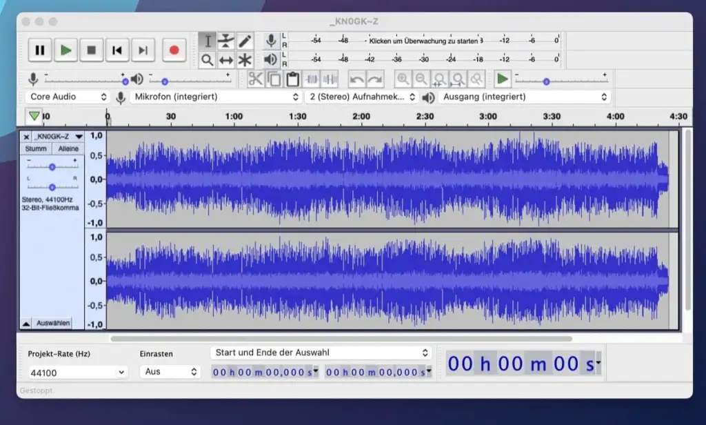Viewport: 706px width, 425px height.
Task: Start recording with the red Record button
Action: [x=174, y=50]
